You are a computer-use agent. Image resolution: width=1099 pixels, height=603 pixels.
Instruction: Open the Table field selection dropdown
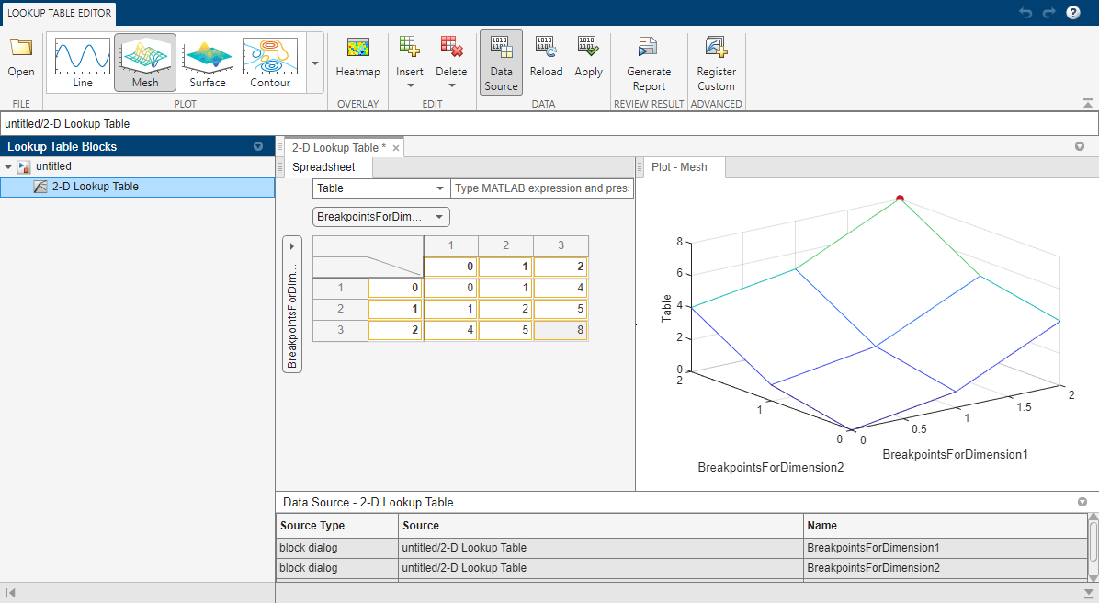[x=380, y=188]
